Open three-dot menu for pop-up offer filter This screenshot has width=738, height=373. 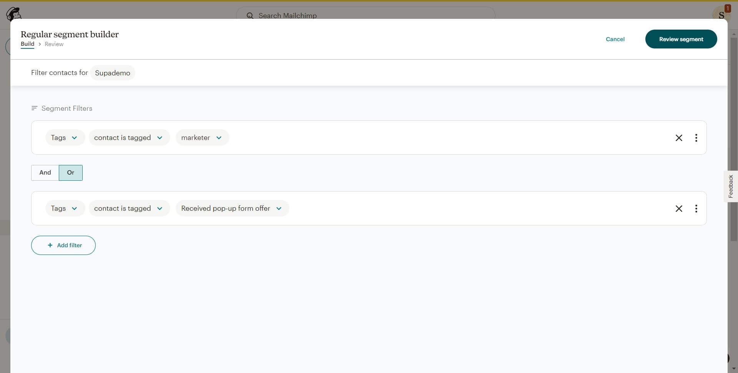pyautogui.click(x=696, y=208)
